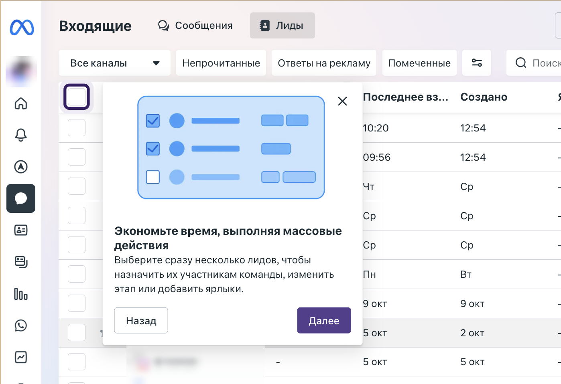Open the Meta logo home link

(x=22, y=27)
